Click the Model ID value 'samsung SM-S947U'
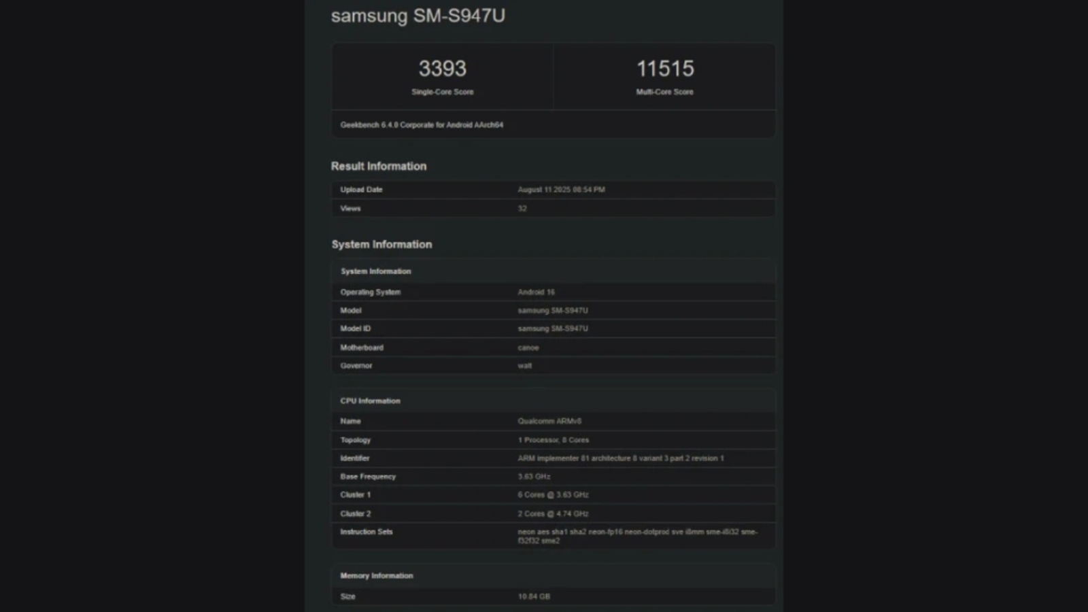Viewport: 1088px width, 612px height. [x=553, y=328]
